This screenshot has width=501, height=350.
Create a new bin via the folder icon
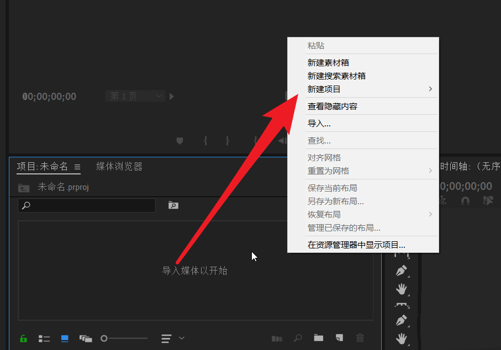click(318, 338)
